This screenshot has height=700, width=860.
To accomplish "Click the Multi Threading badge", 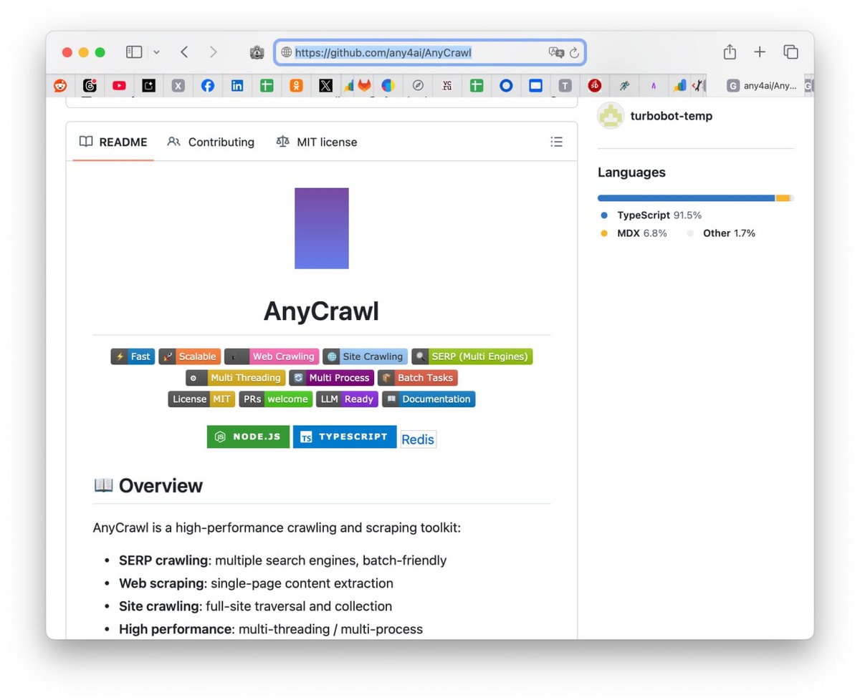I will click(235, 378).
